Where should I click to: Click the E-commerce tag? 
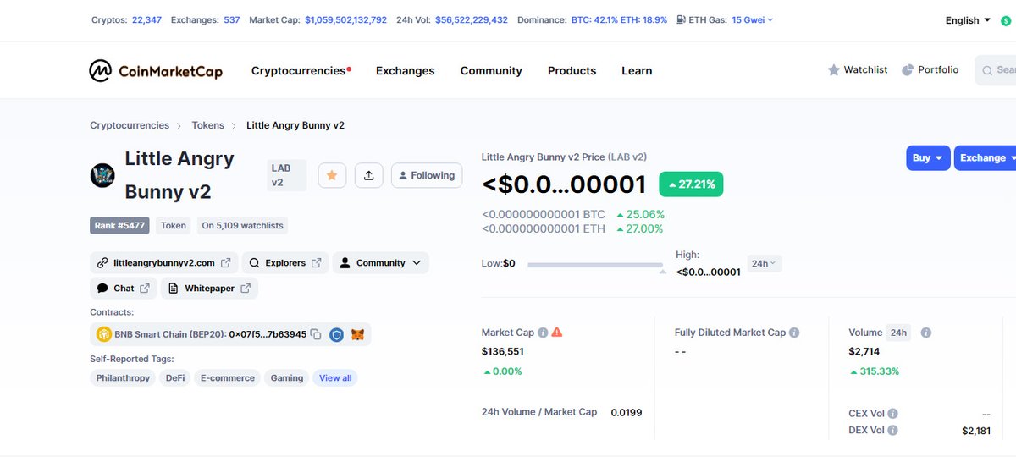click(228, 378)
